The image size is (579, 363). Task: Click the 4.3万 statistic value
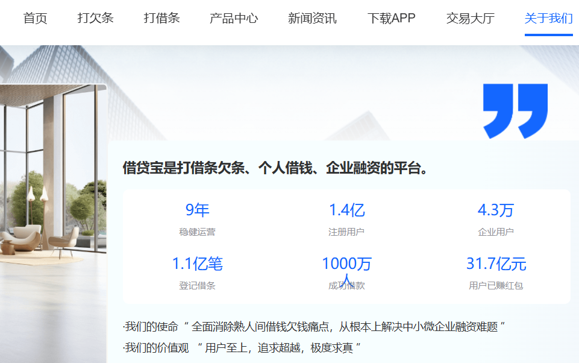pos(495,210)
